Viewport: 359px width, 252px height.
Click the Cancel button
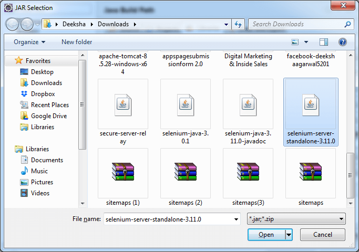point(322,235)
